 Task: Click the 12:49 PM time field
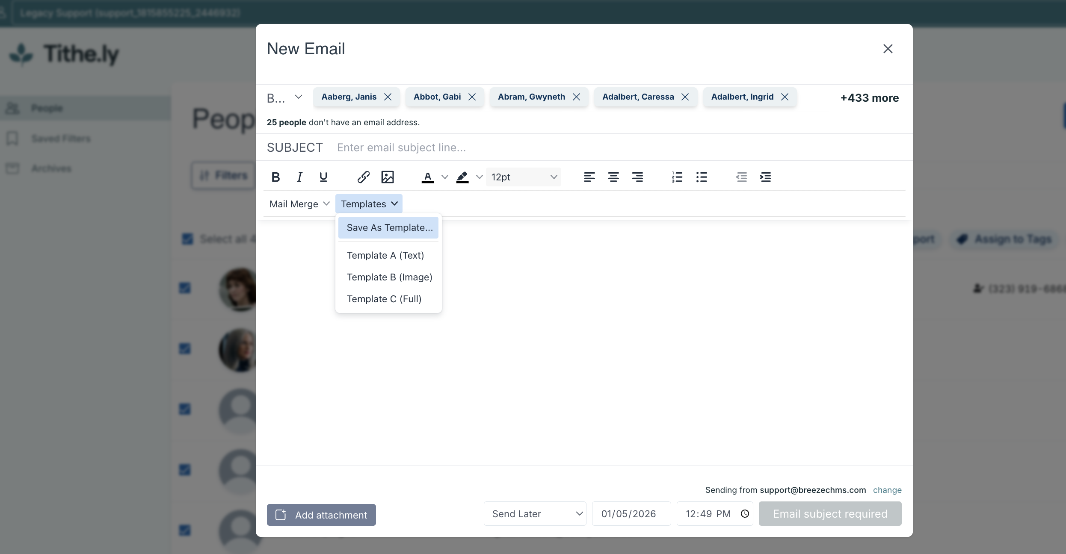tap(715, 514)
